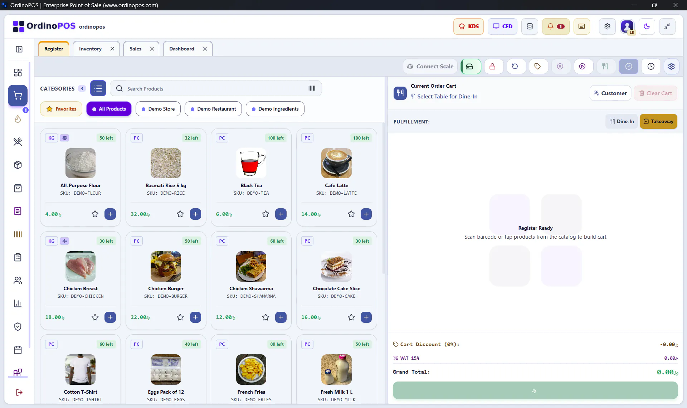The width and height of the screenshot is (687, 408).
Task: Filter by Demo Ingredients category
Action: coord(275,109)
